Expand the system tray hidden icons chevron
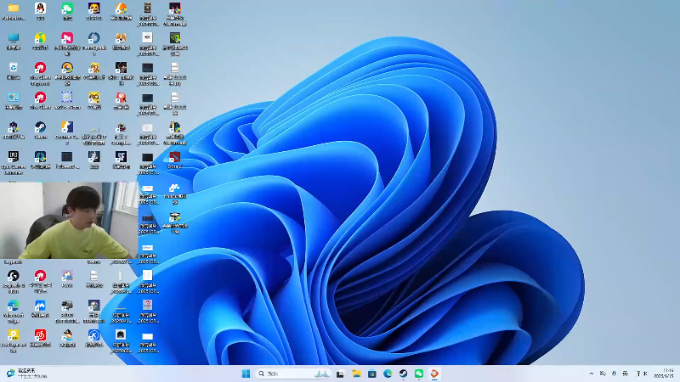 (592, 374)
